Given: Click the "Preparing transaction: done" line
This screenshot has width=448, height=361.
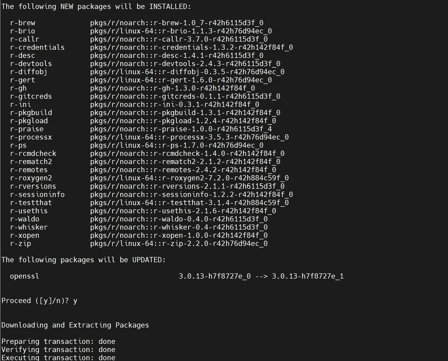Looking at the screenshot, I should (58, 341).
